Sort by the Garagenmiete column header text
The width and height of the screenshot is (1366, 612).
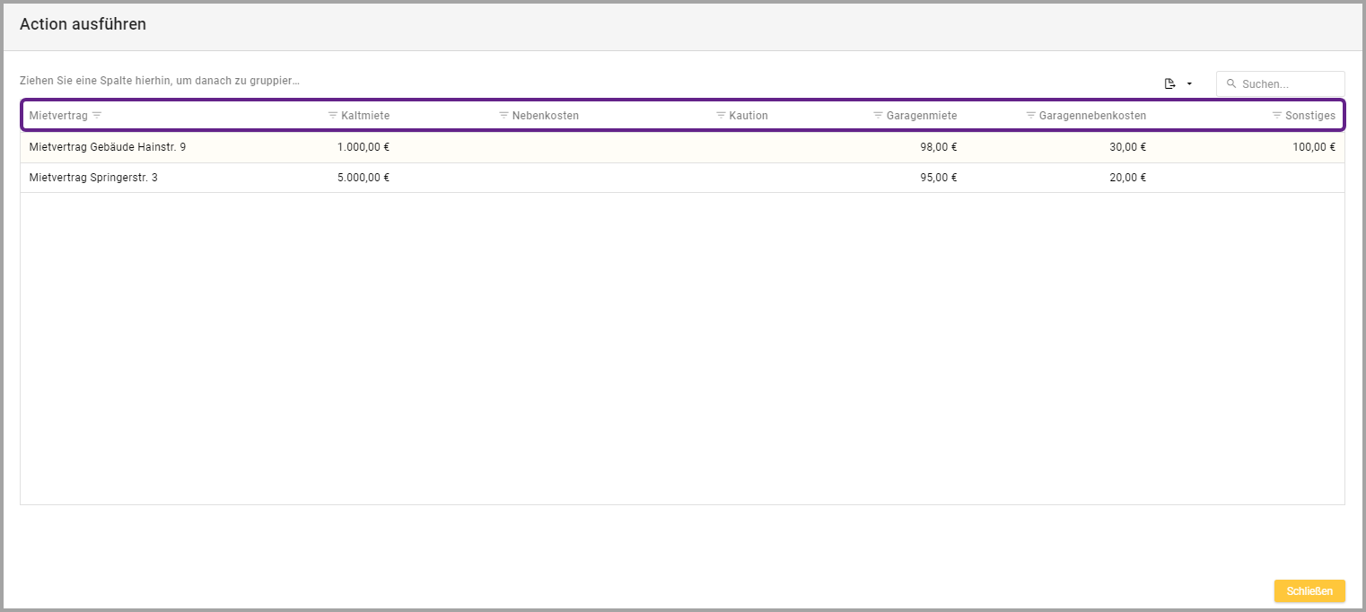pyautogui.click(x=922, y=116)
